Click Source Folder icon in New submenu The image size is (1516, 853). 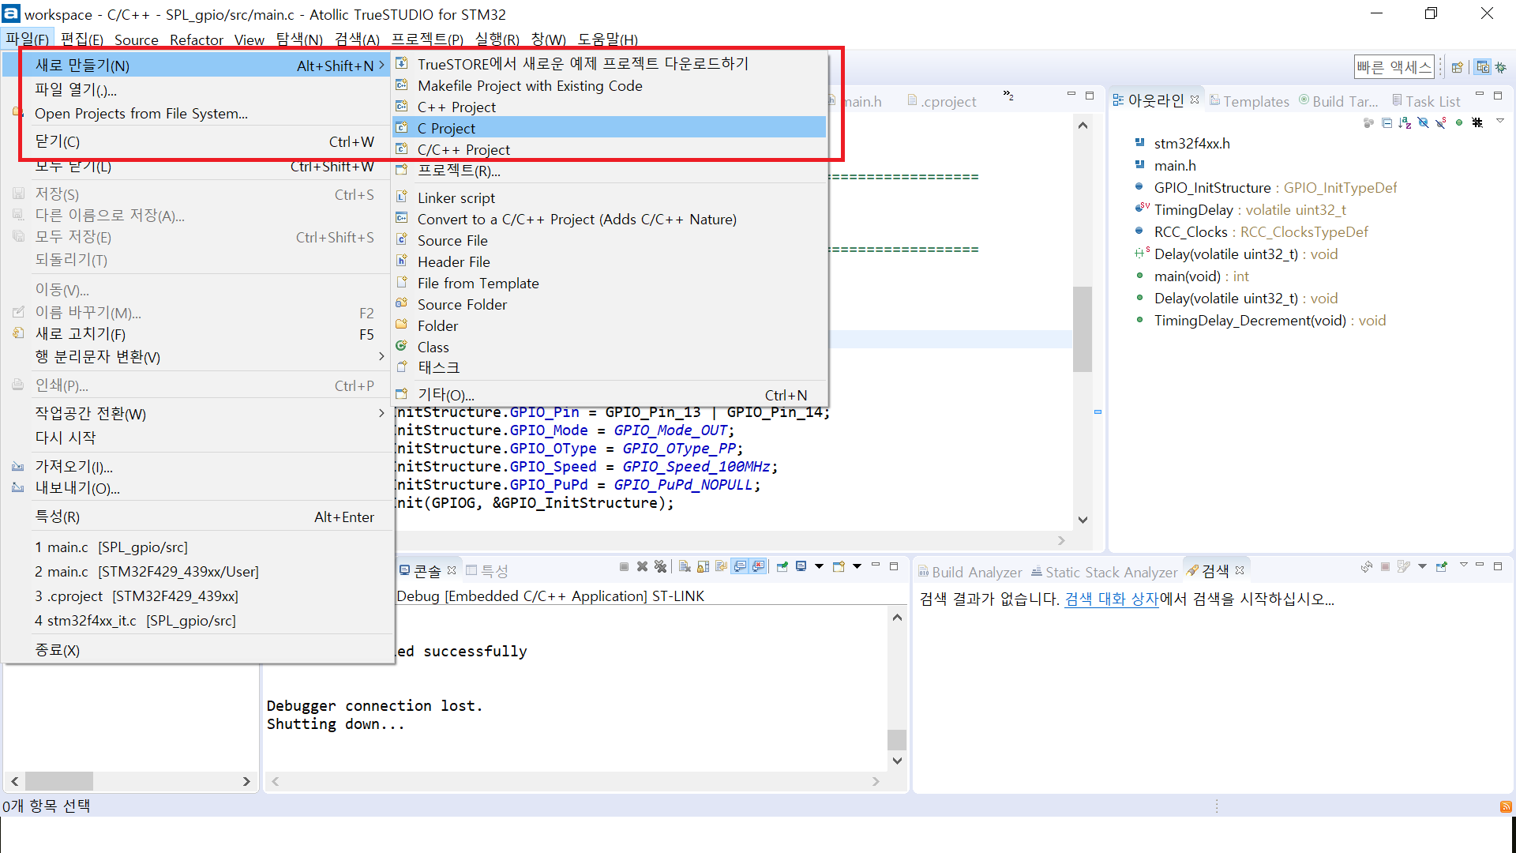[x=402, y=304]
